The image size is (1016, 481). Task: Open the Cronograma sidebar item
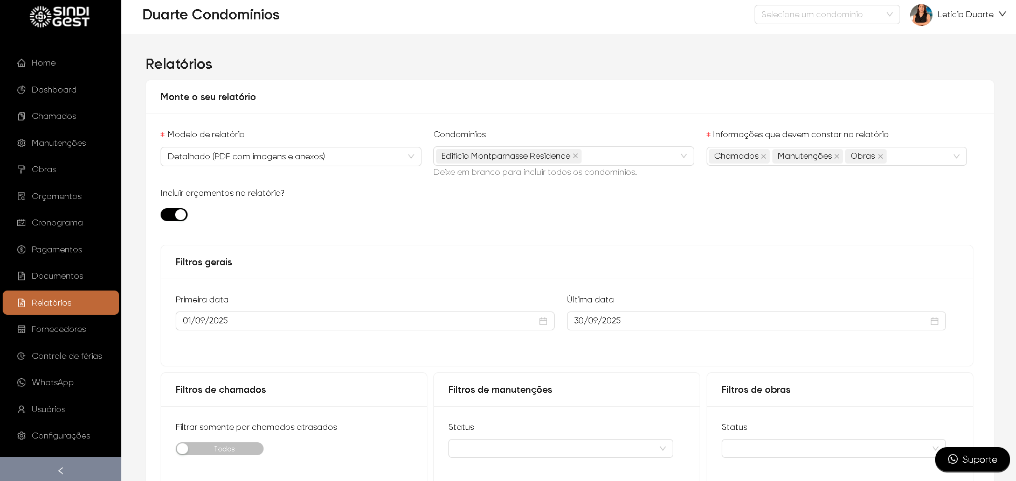57,223
